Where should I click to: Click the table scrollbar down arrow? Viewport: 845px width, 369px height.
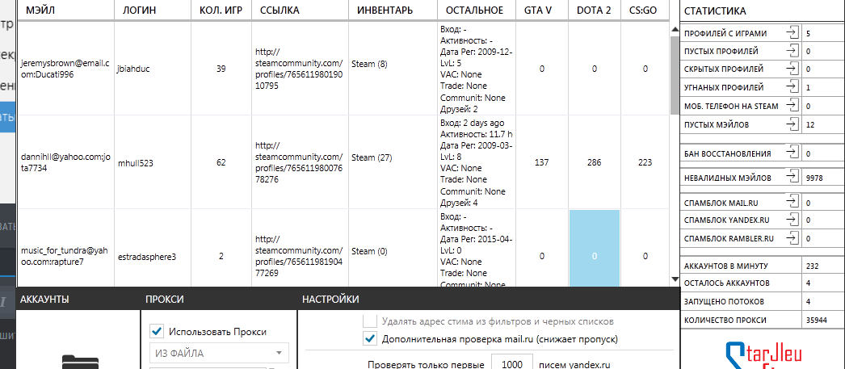[675, 279]
